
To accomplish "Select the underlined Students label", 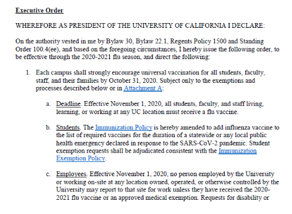I will pyautogui.click(x=68, y=128).
